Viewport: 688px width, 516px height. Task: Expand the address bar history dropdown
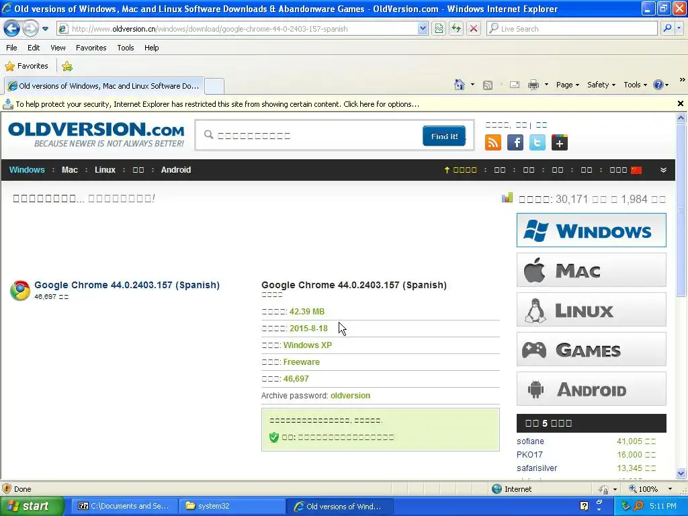point(423,29)
